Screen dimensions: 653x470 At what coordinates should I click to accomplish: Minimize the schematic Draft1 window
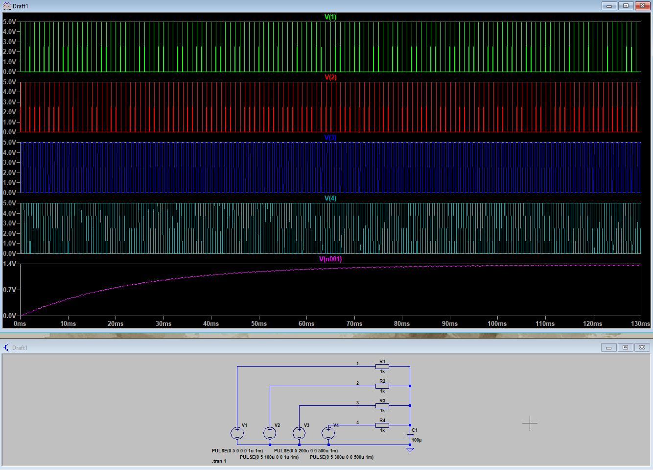click(609, 347)
